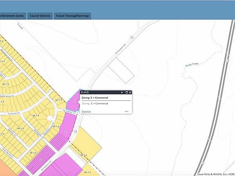This screenshot has width=235, height=176.
Task: Show next feature in popup
Action: click(x=122, y=92)
